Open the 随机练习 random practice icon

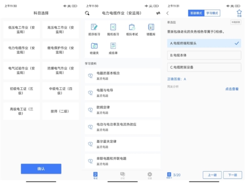(x=113, y=27)
